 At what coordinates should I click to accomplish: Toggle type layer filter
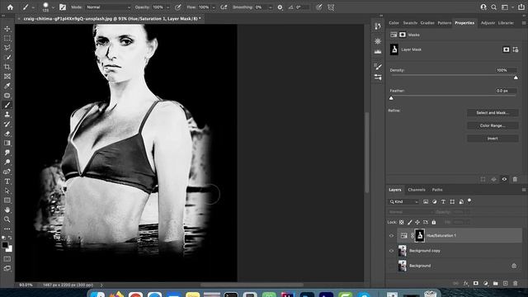443,201
